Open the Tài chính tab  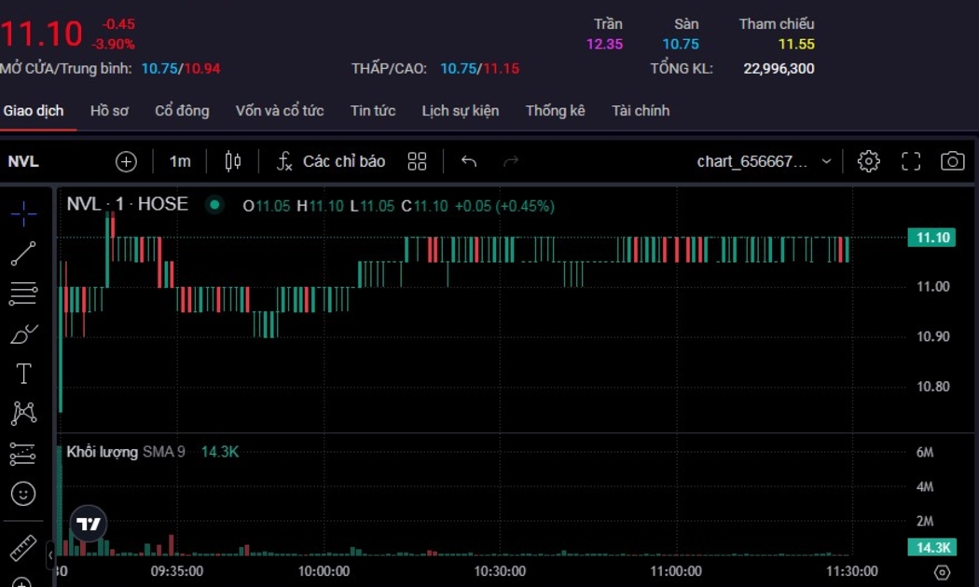[x=641, y=111]
